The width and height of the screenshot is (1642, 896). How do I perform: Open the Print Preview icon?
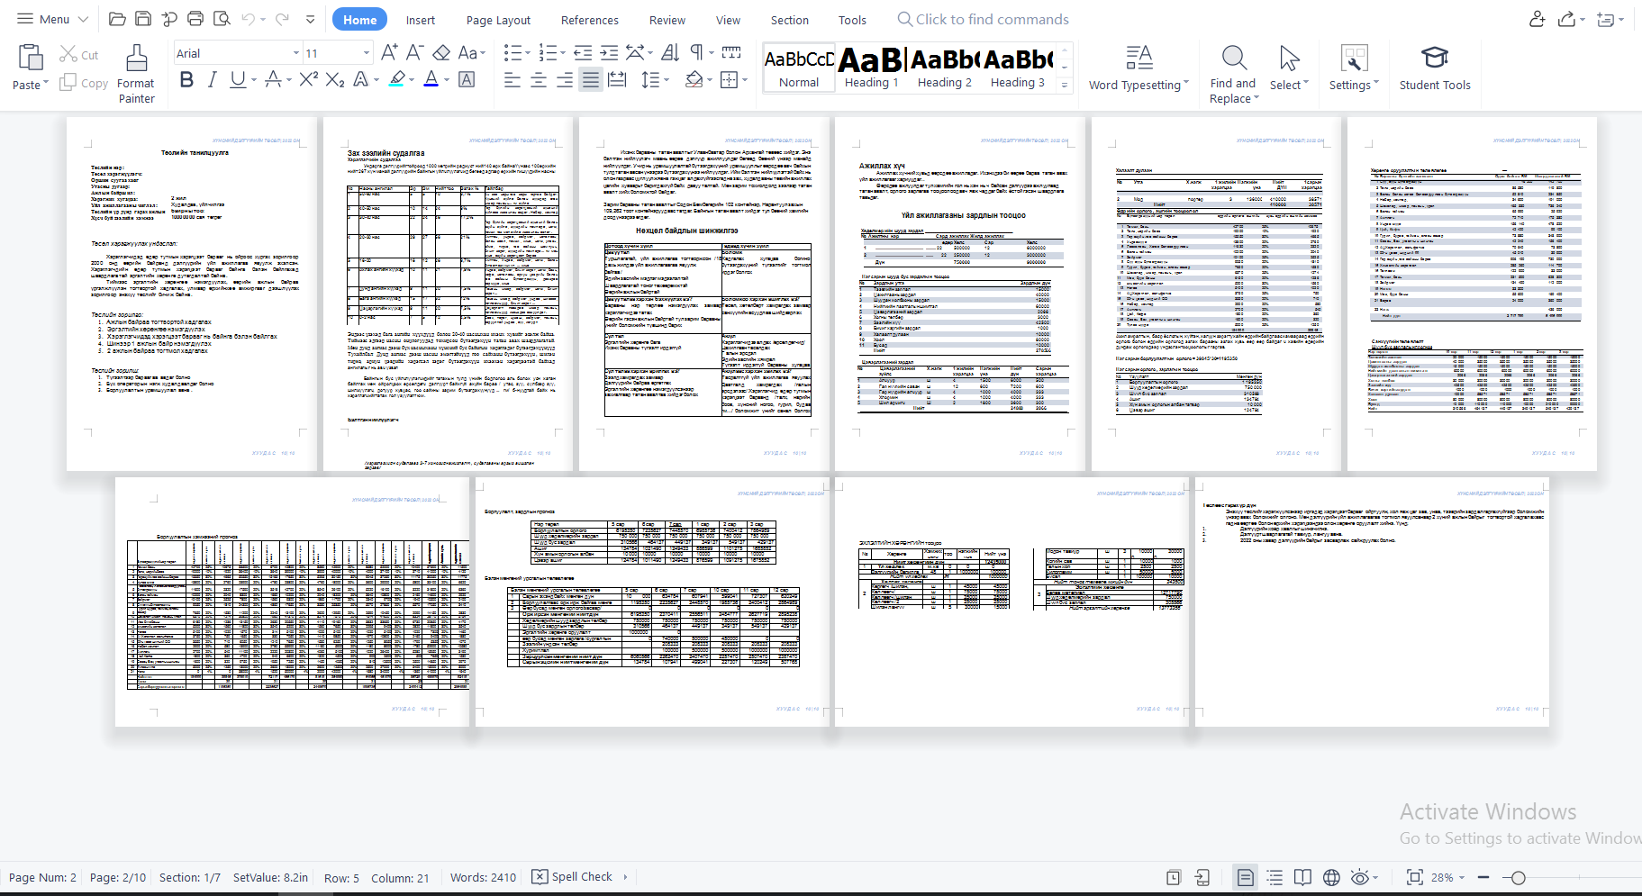coord(222,19)
